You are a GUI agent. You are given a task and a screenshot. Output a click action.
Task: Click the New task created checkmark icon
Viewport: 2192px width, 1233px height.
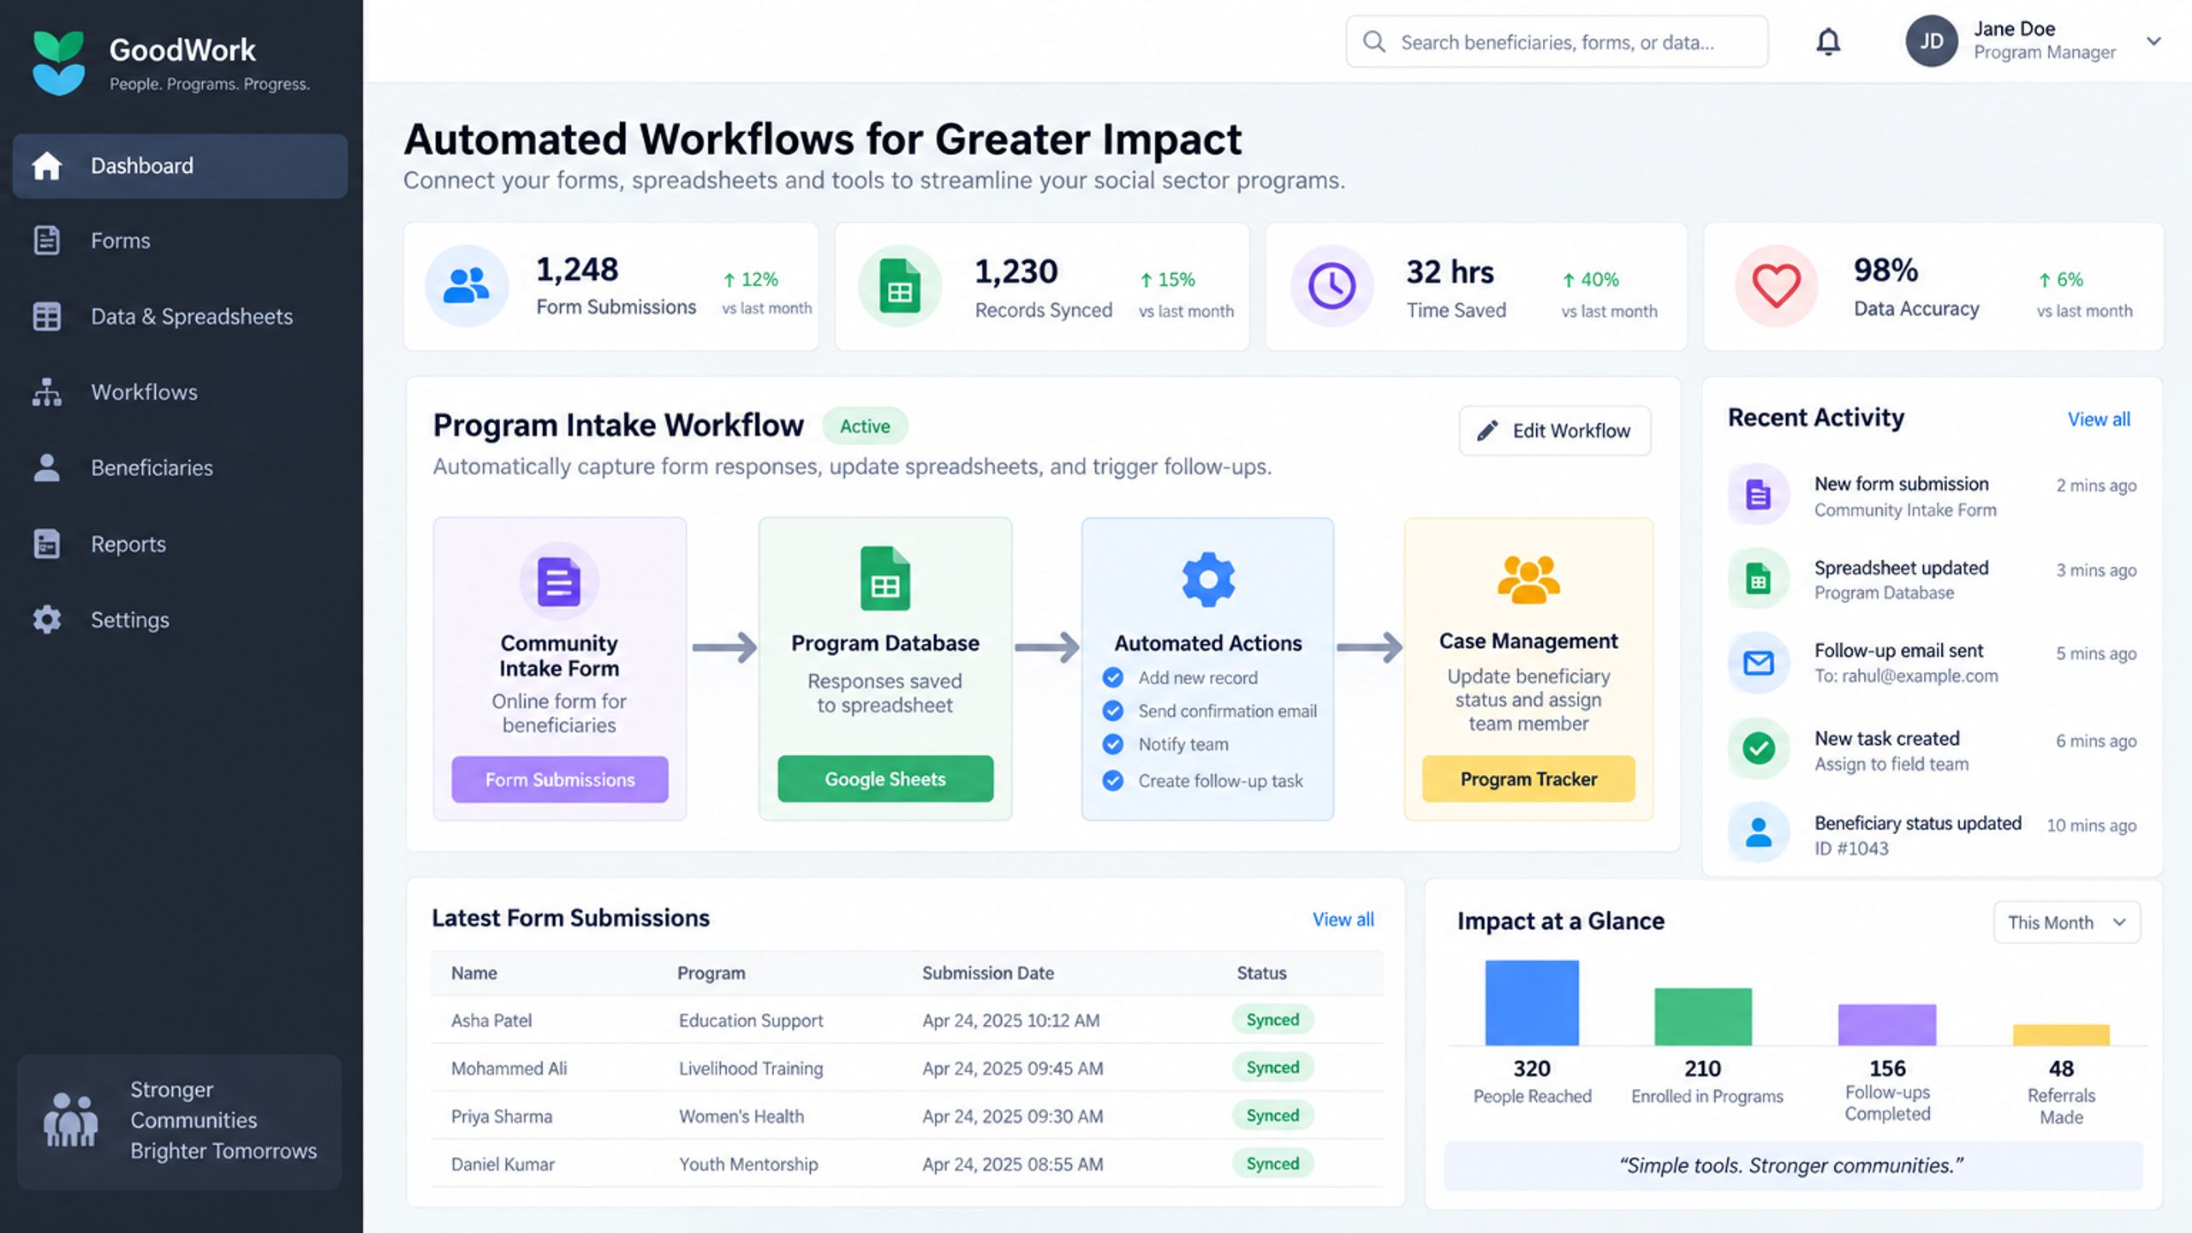[x=1759, y=748]
